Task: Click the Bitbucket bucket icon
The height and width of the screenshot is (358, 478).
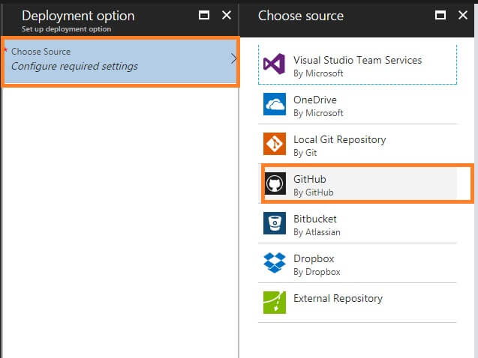Action: click(275, 223)
